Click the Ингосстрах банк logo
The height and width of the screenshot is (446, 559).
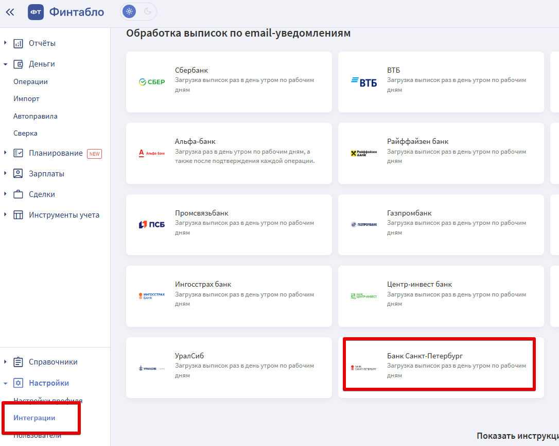152,296
